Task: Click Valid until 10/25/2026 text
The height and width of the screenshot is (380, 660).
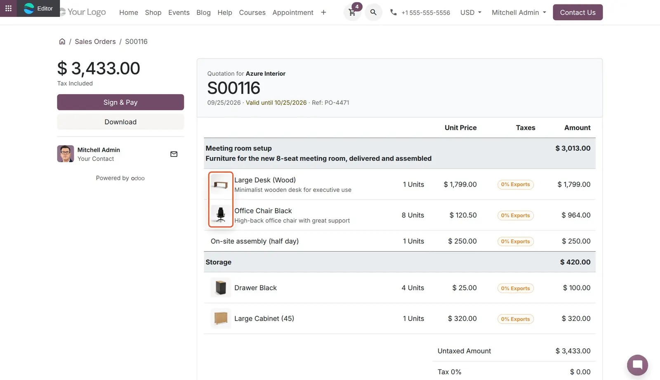Action: point(276,103)
